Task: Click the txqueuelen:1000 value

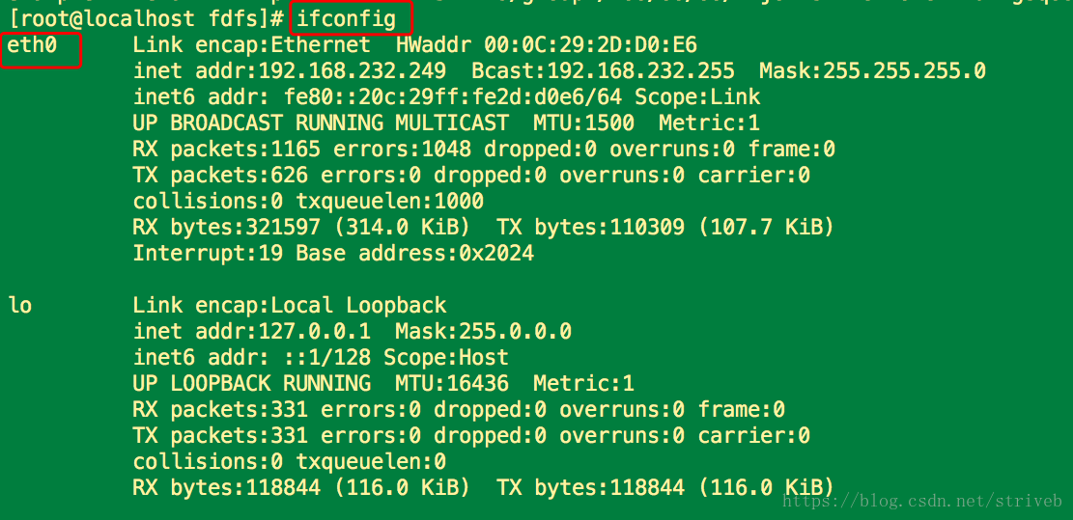Action: [x=390, y=201]
